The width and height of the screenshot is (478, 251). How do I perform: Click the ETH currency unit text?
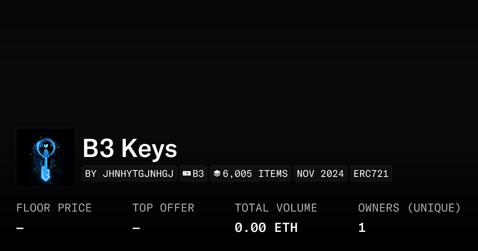point(286,228)
